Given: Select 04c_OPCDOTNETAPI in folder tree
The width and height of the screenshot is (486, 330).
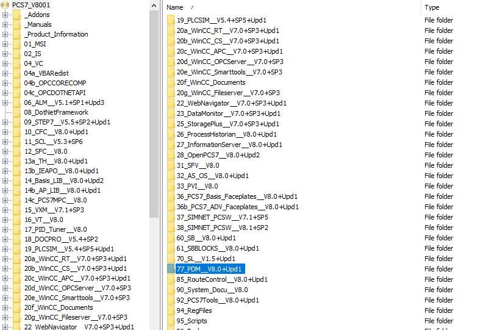Looking at the screenshot, I should coord(55,93).
